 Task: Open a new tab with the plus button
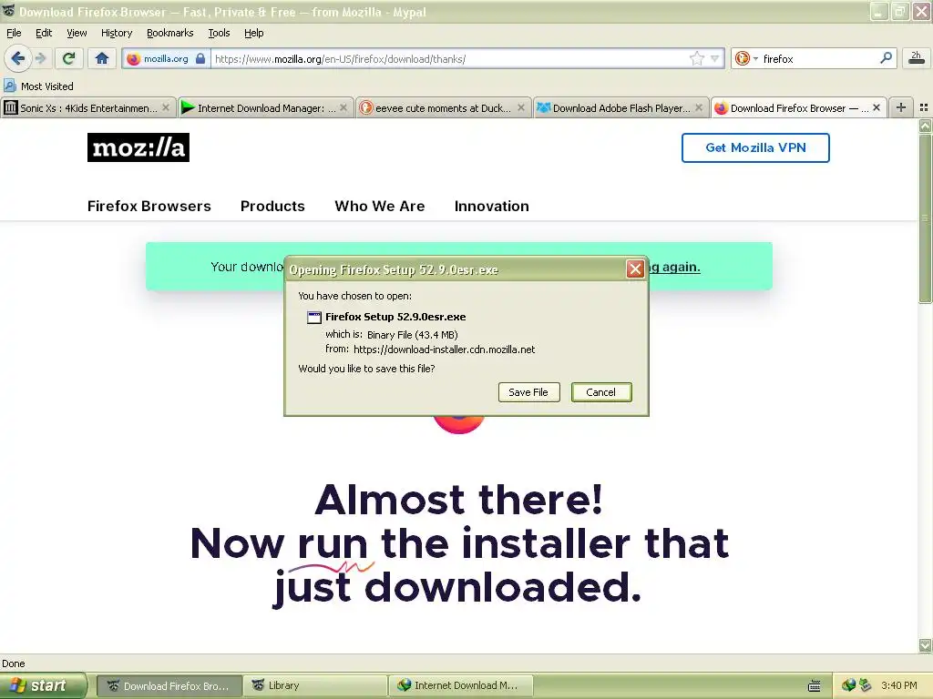pos(901,107)
